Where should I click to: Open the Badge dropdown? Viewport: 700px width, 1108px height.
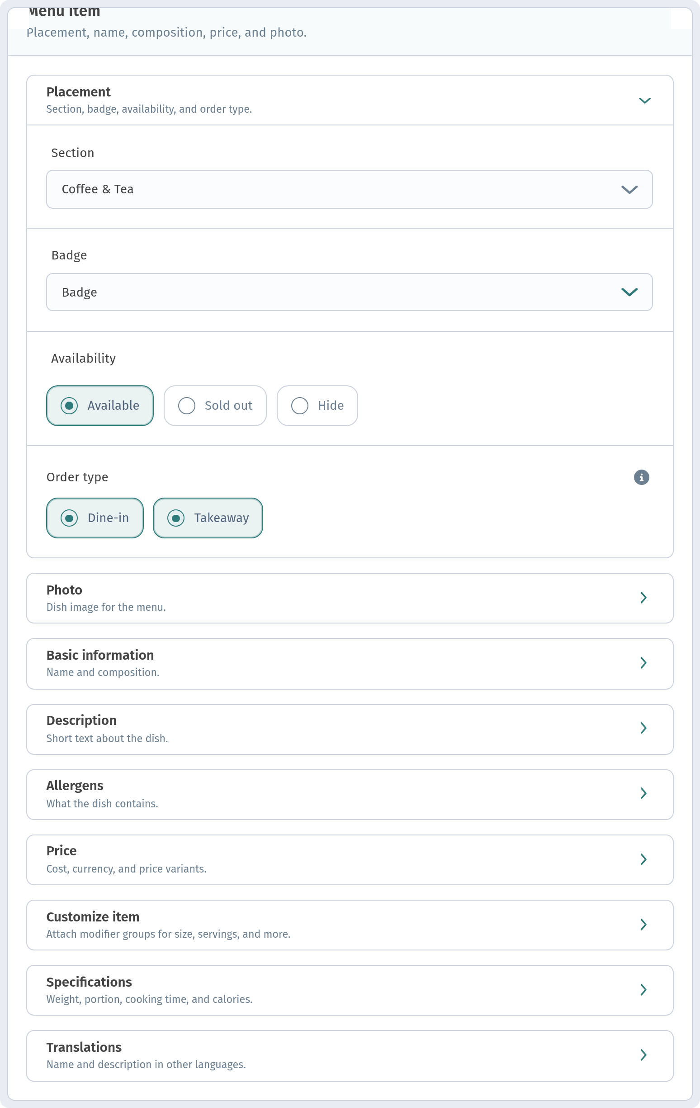[x=349, y=292]
